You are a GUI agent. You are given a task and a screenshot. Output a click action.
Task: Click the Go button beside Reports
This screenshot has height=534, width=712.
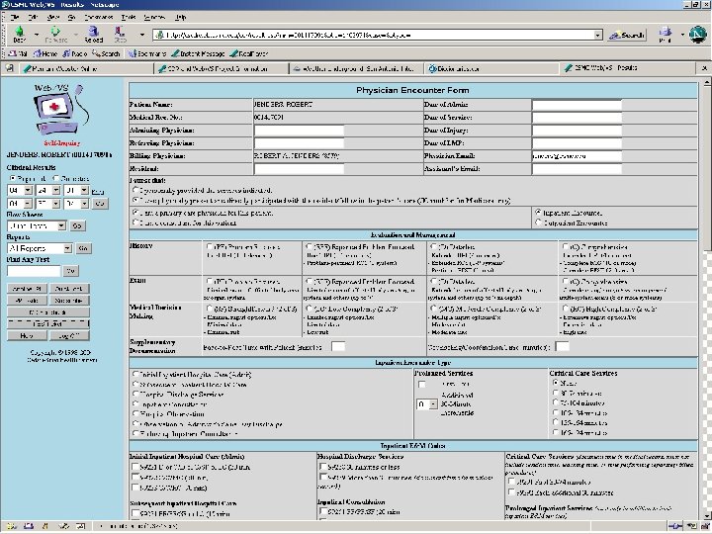pos(83,248)
